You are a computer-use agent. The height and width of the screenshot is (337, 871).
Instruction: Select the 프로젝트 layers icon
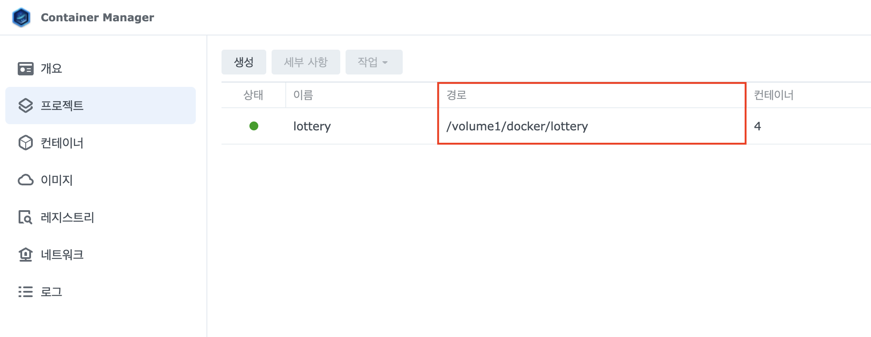(26, 106)
